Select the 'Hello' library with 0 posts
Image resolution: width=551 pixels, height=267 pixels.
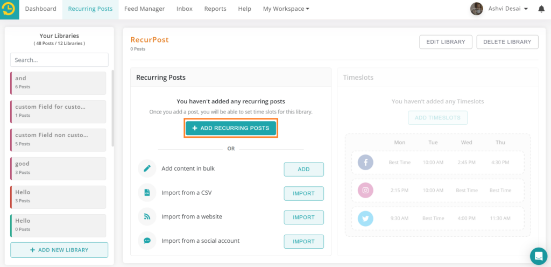[58, 226]
